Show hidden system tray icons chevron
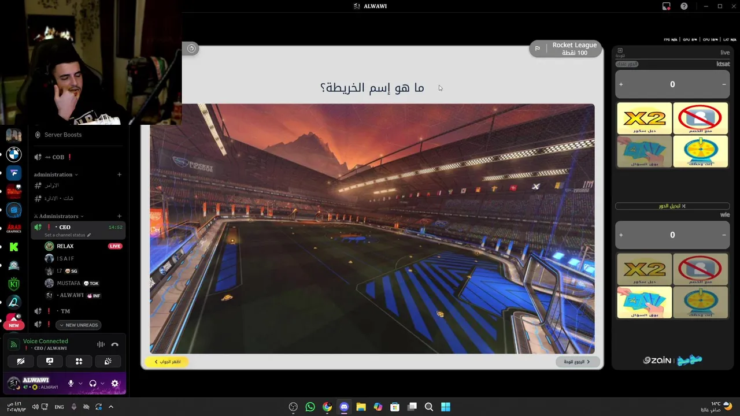This screenshot has width=740, height=416. point(111,407)
